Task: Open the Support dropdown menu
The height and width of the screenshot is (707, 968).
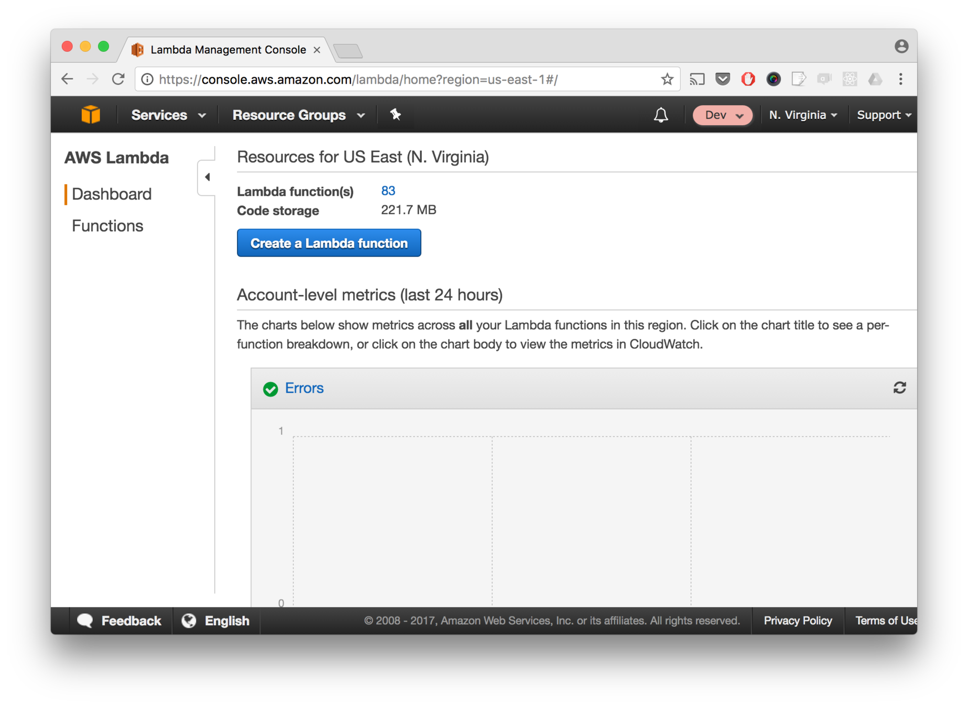Action: click(x=884, y=115)
